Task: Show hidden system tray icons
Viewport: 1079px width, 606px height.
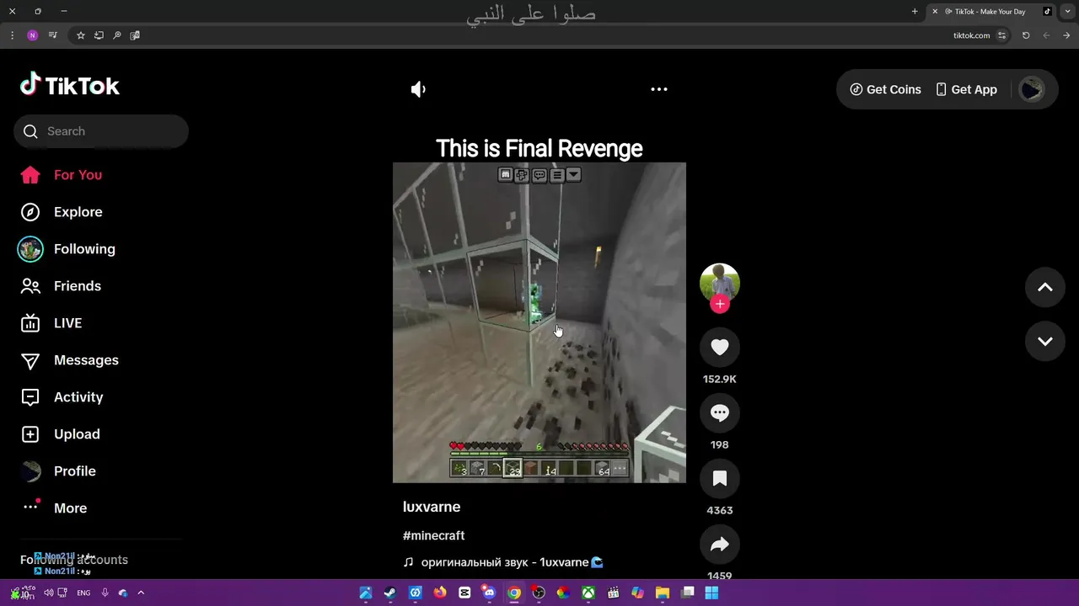Action: (141, 593)
